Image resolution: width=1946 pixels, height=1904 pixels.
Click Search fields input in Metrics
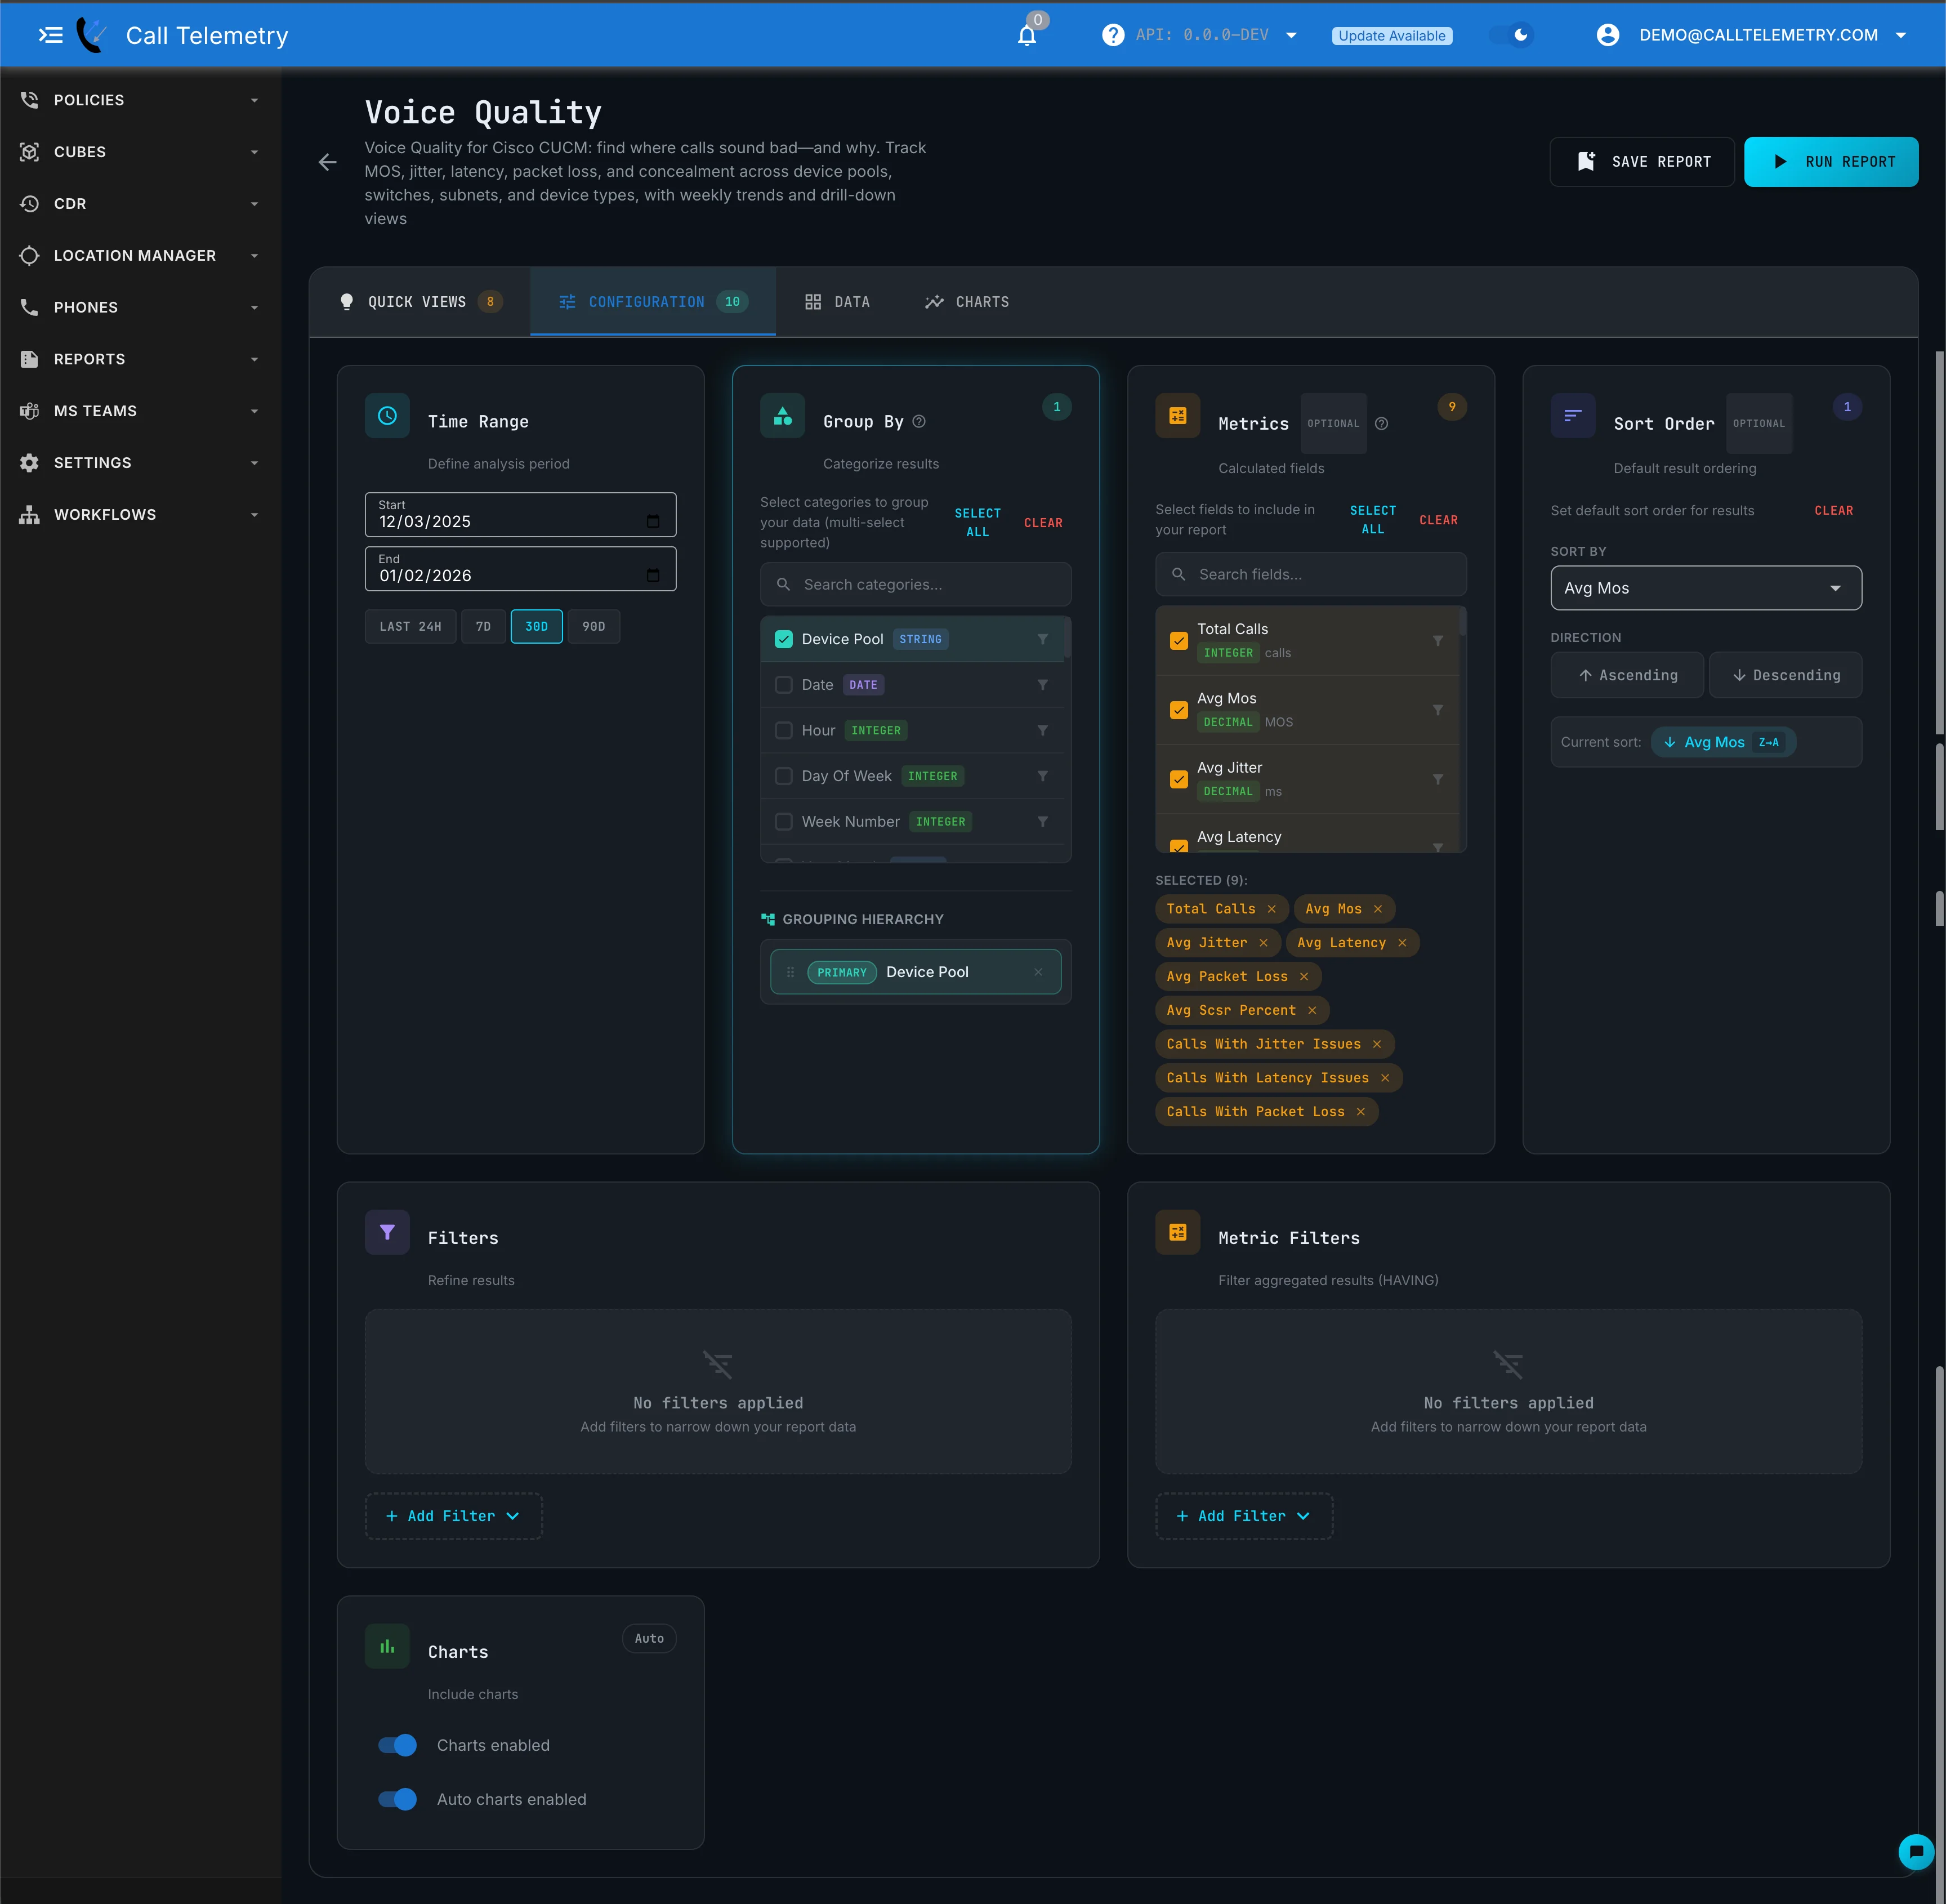(x=1311, y=574)
